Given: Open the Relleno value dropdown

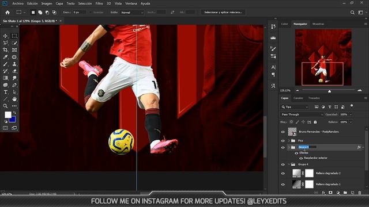Looking at the screenshot, I should point(351,122).
